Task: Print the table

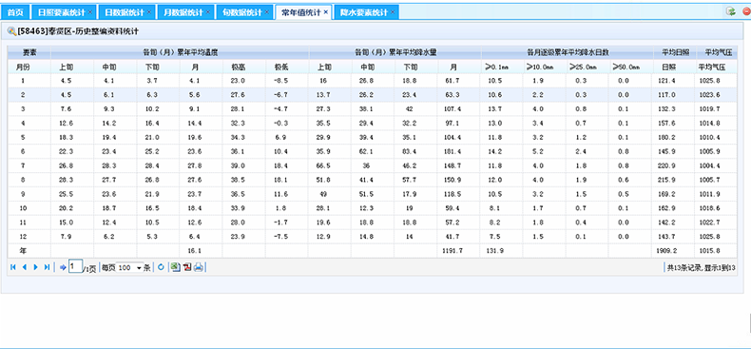Action: click(x=199, y=267)
